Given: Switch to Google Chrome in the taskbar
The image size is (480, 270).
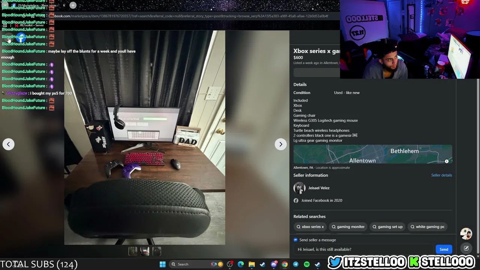Looking at the screenshot, I should [285, 264].
